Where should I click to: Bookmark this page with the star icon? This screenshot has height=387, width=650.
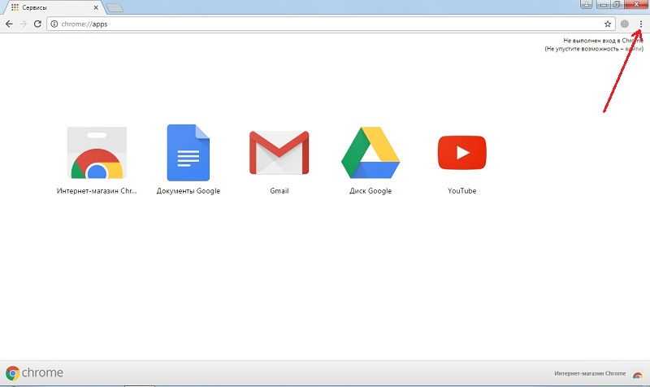pyautogui.click(x=608, y=24)
